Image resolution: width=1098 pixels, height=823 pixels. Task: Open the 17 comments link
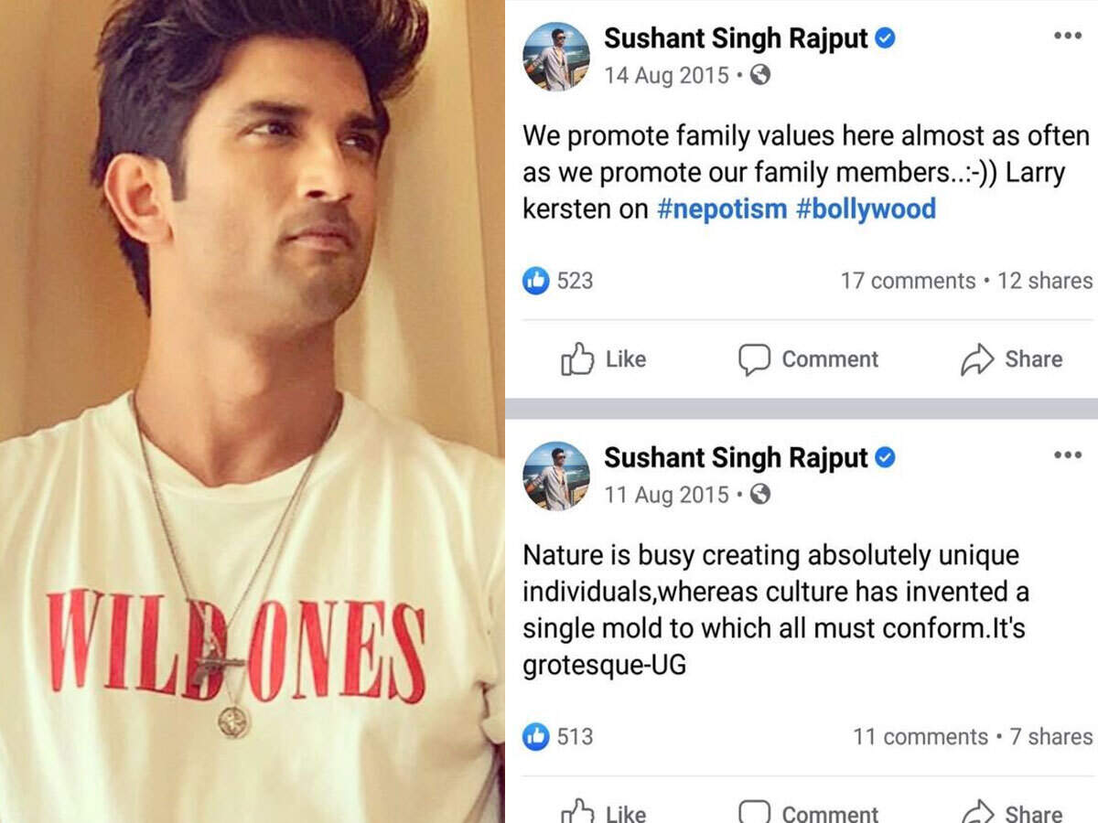[x=908, y=281]
